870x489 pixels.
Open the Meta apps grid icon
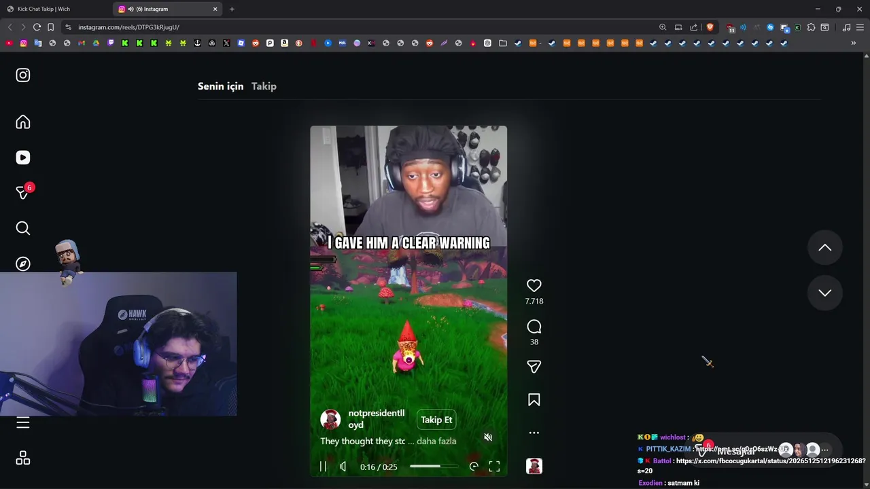pyautogui.click(x=23, y=458)
